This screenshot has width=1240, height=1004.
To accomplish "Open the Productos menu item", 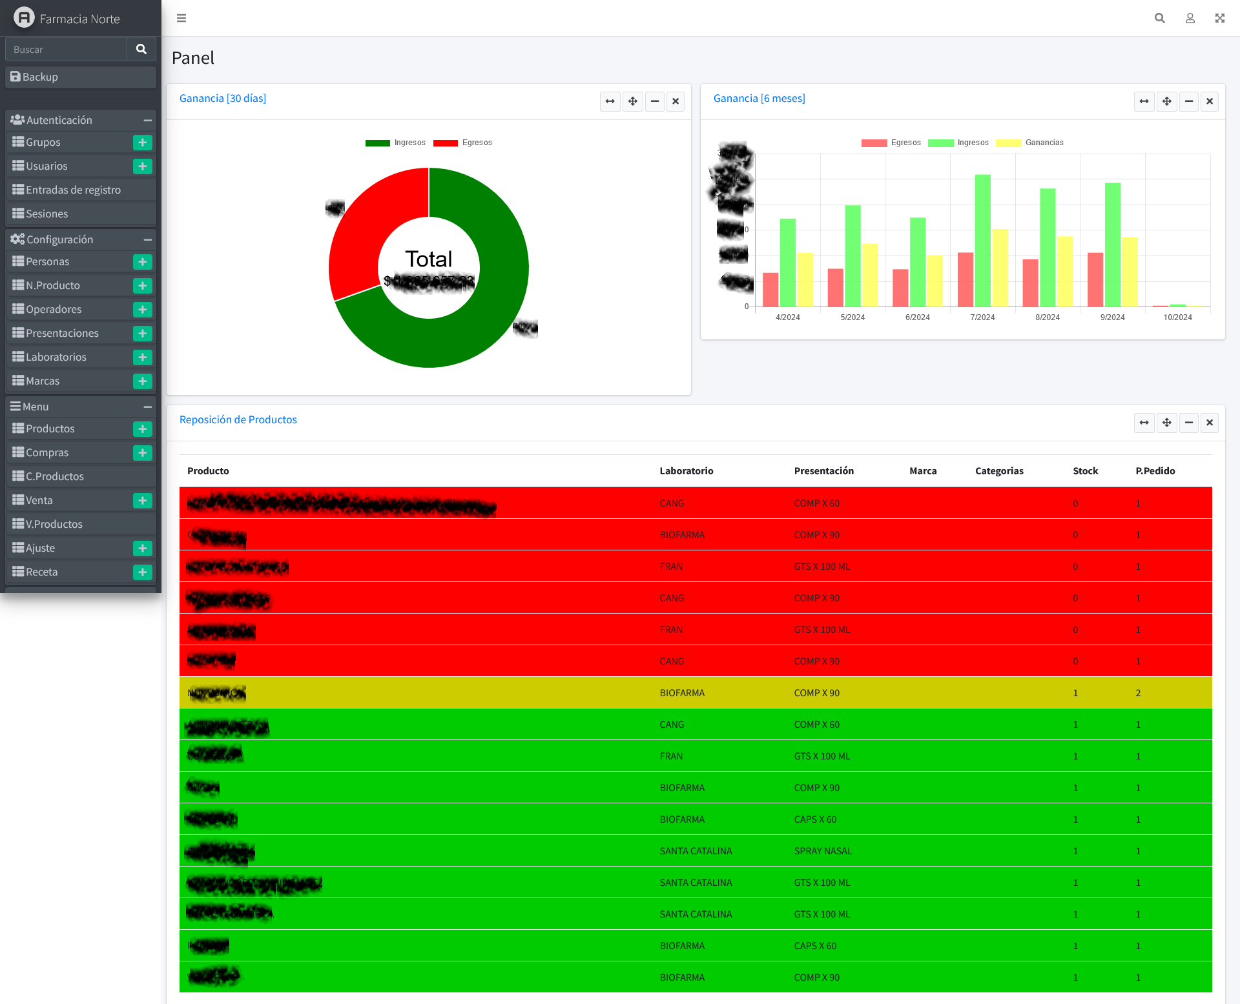I will (x=50, y=429).
